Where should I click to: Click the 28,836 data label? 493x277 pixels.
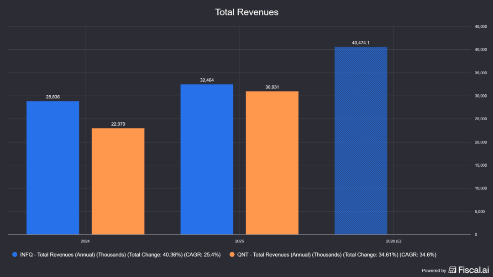[53, 97]
